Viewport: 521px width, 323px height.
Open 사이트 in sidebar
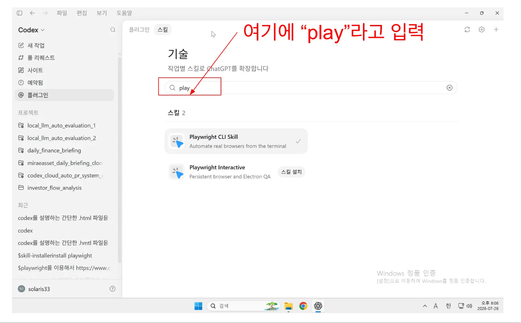tap(64, 70)
